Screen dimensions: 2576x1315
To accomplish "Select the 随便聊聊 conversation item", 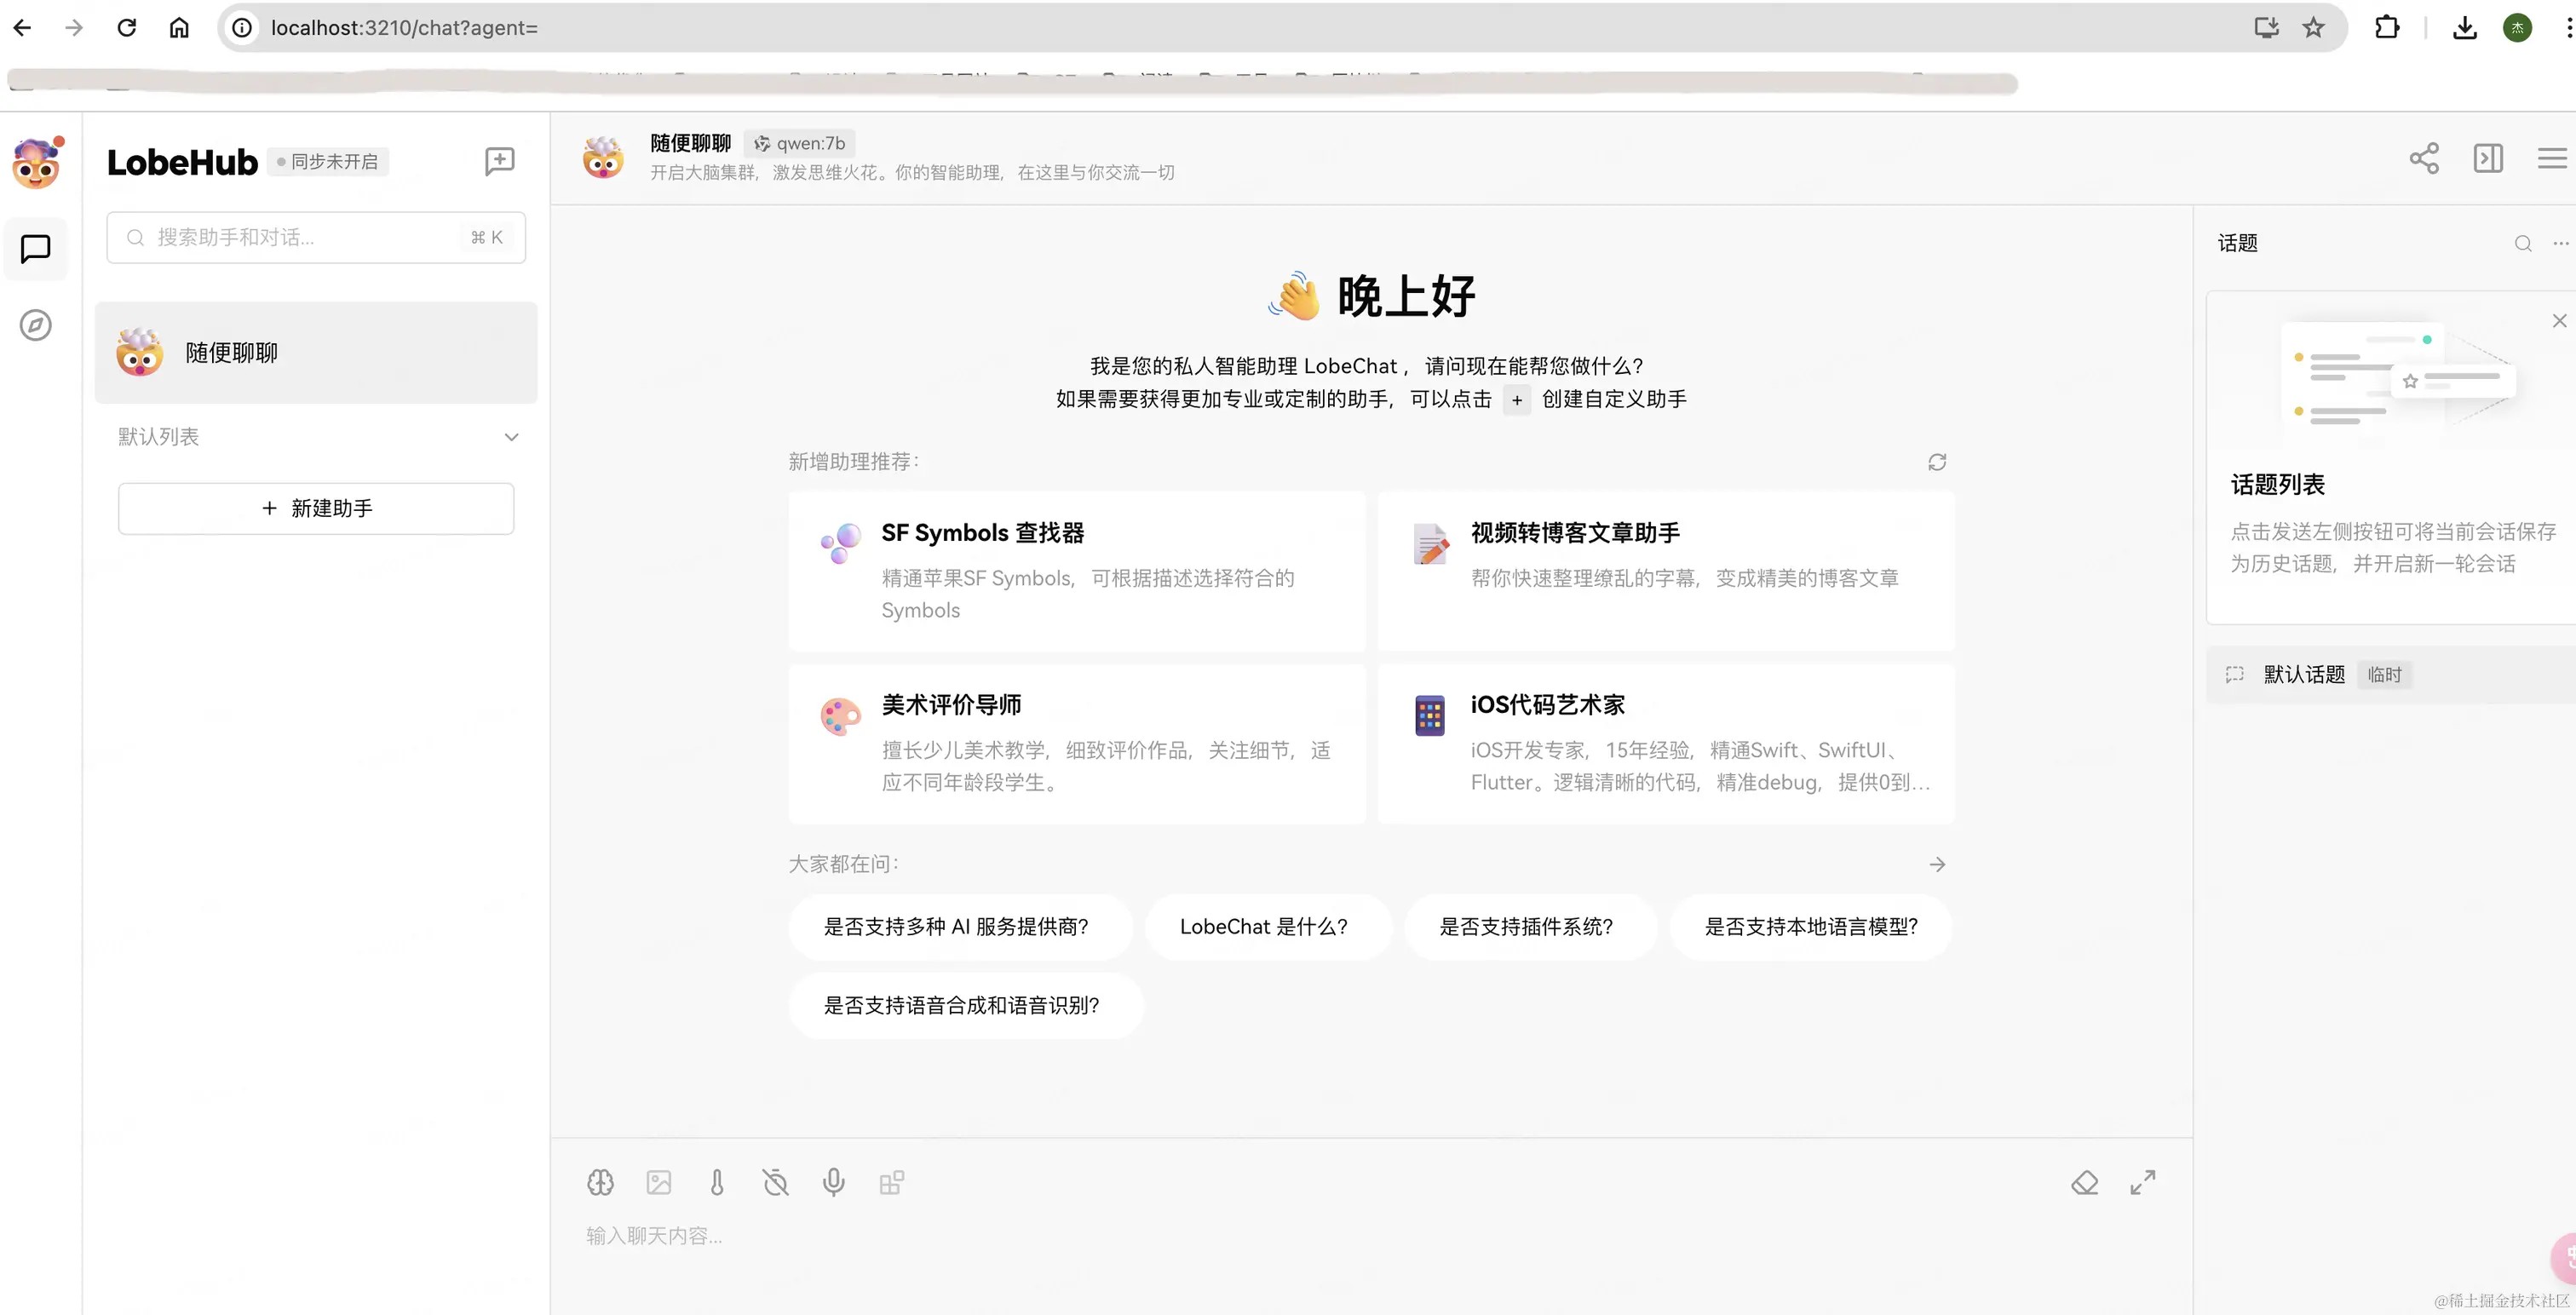I will [x=316, y=353].
